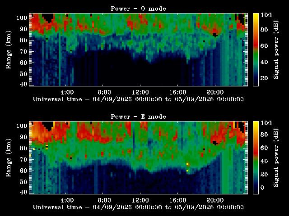This screenshot has width=289, height=216.
Task: Click the E mode "Signal power (dB)" colorbar label
Action: coord(276,158)
